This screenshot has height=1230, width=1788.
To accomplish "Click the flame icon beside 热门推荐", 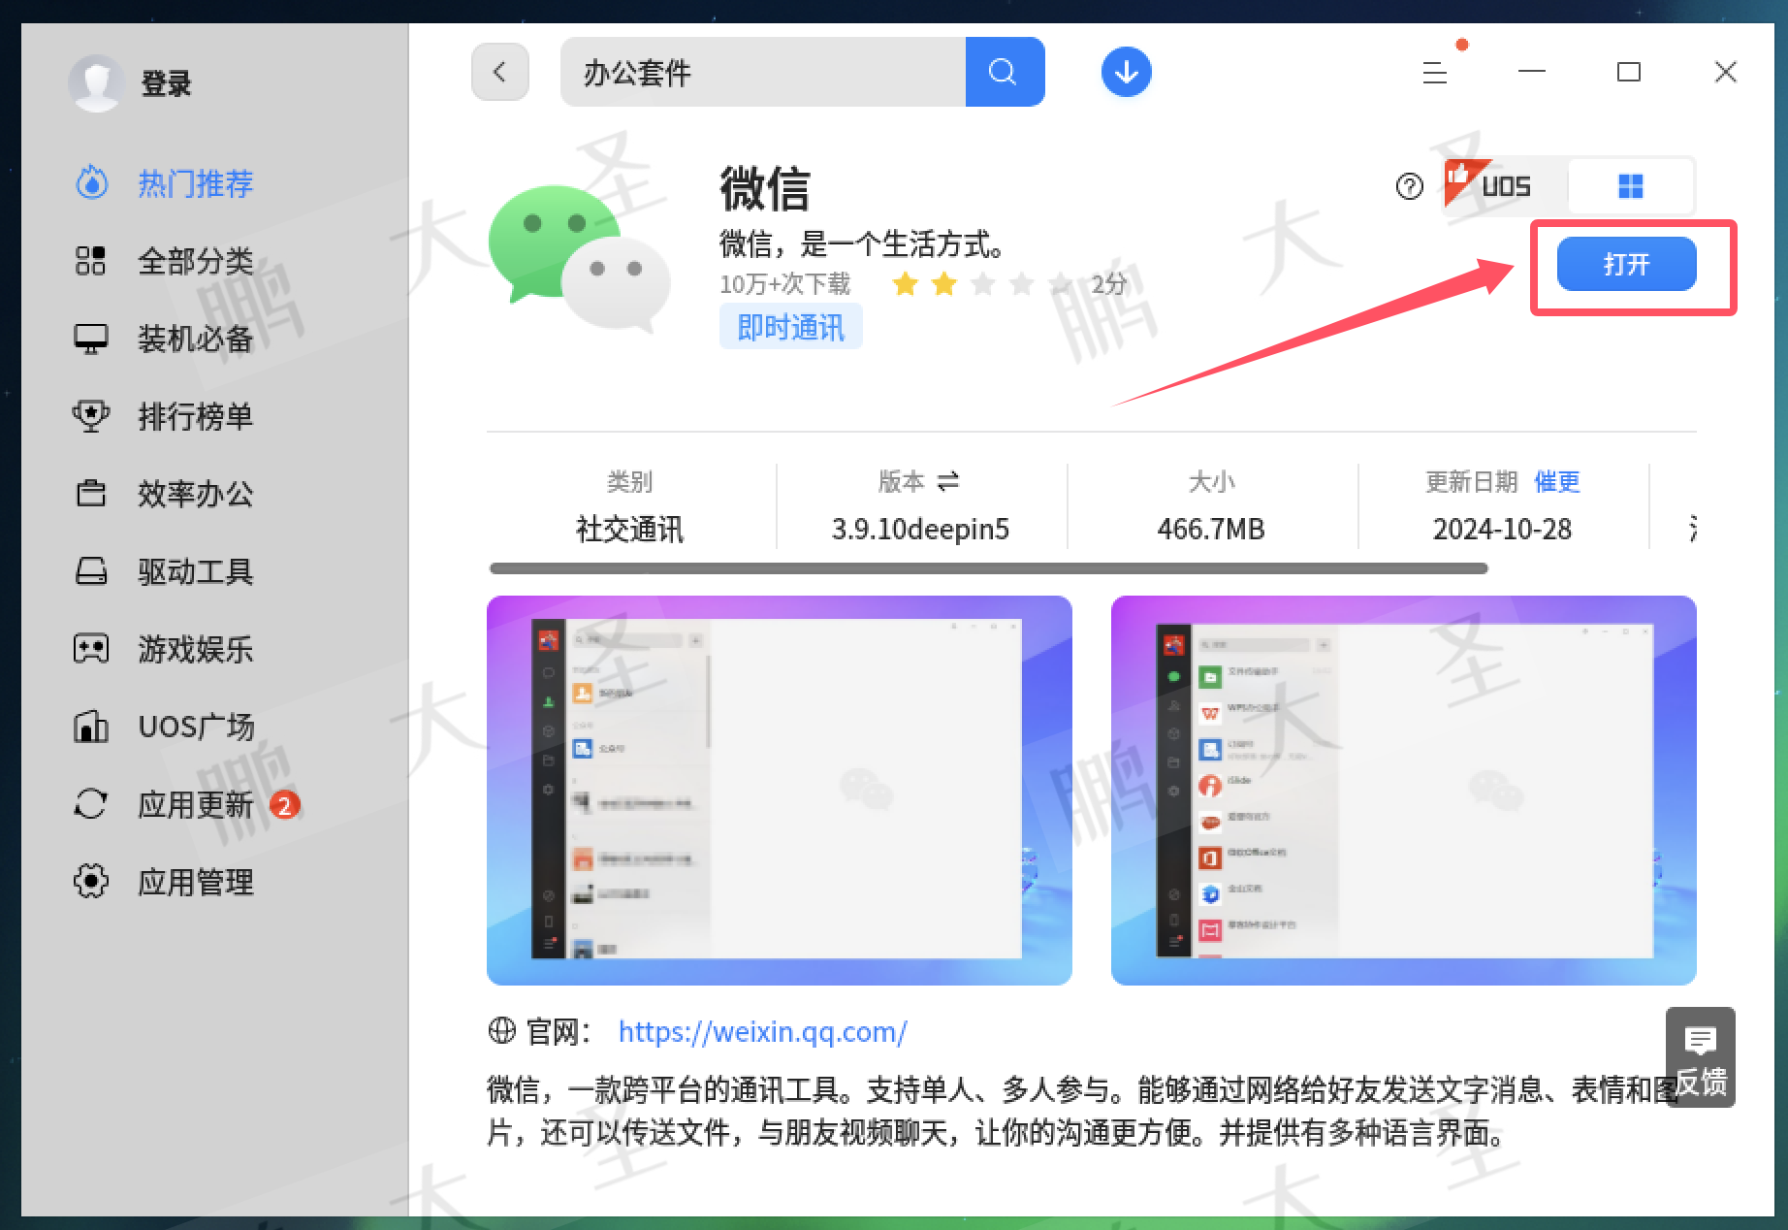I will (x=91, y=182).
